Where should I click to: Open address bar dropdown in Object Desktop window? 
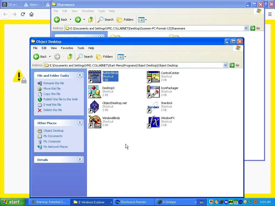225,65
